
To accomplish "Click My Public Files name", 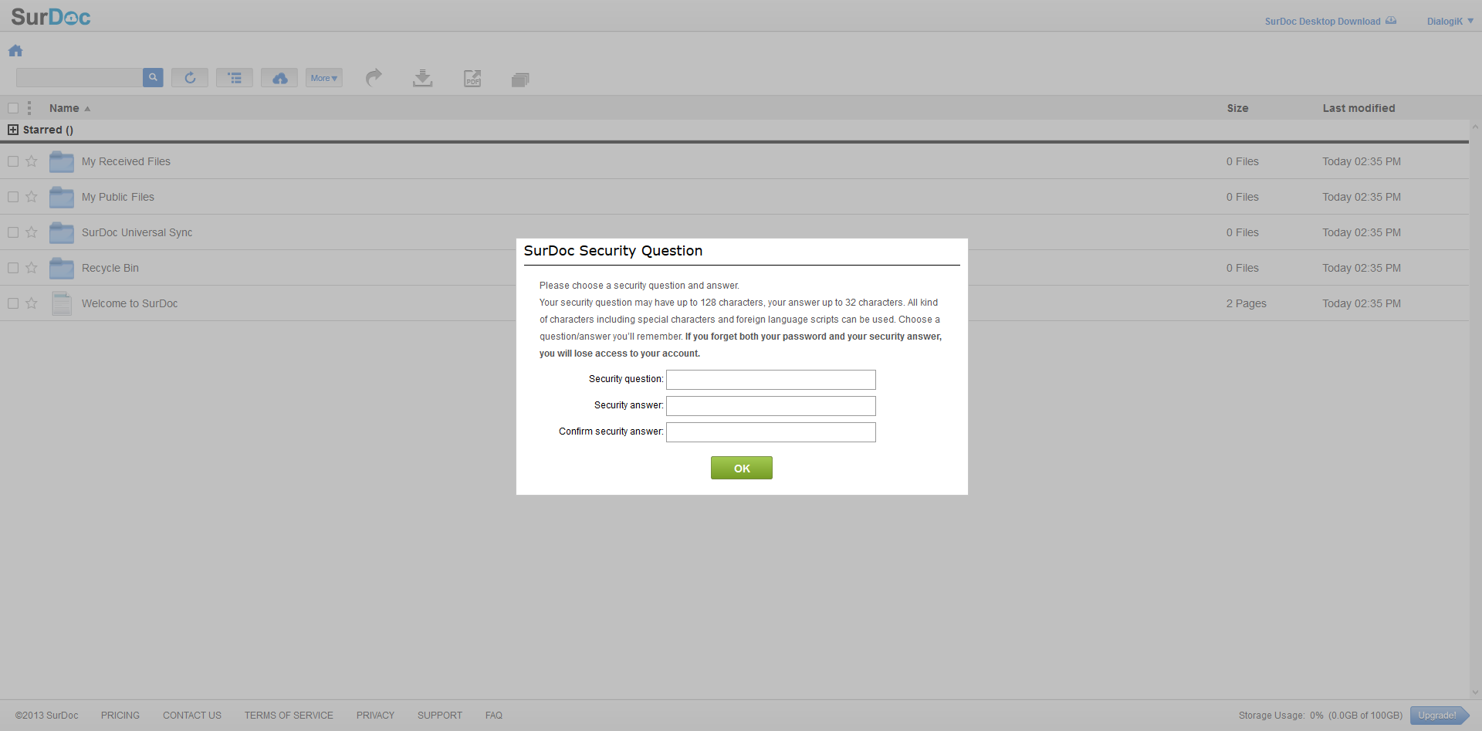I will tap(118, 197).
